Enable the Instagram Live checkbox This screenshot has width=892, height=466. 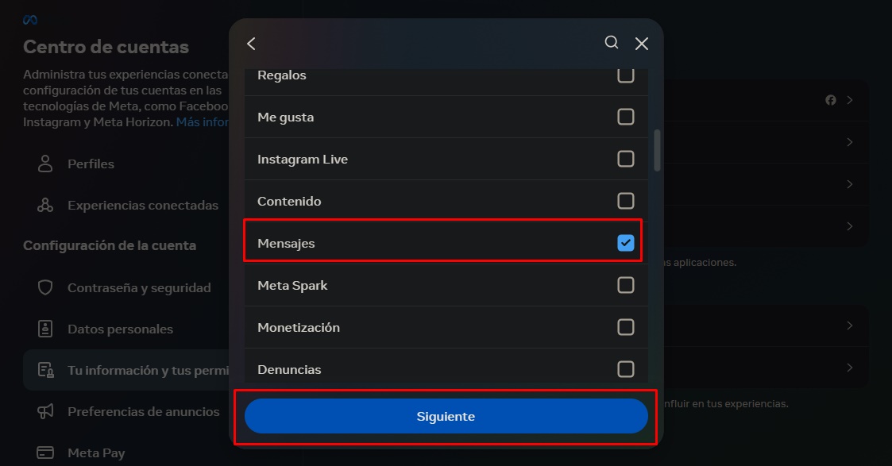(x=626, y=159)
